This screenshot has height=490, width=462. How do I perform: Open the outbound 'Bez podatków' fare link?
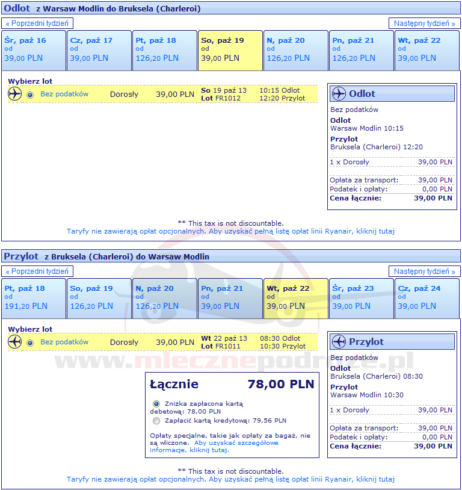(64, 94)
